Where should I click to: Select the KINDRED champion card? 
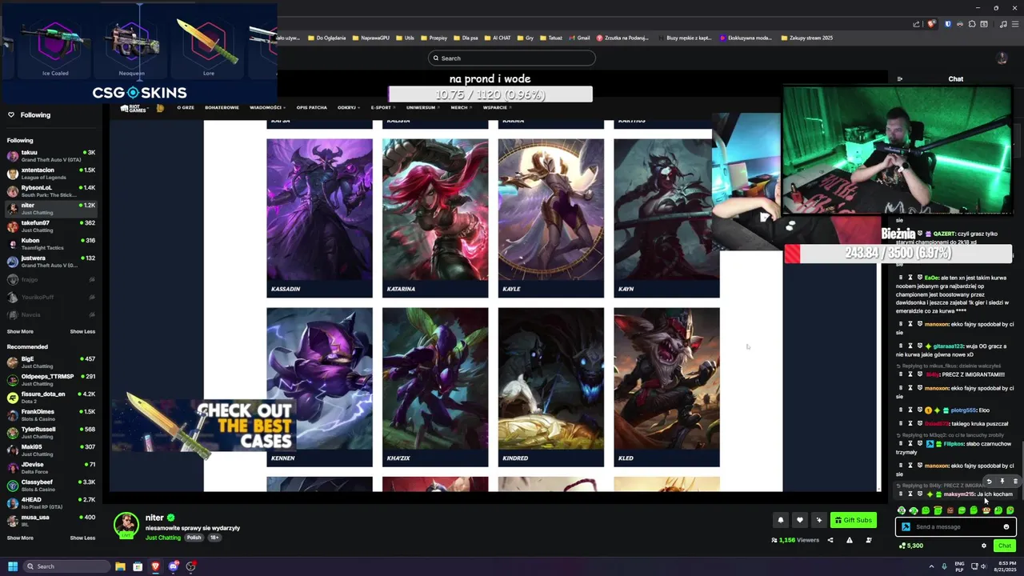pos(551,387)
